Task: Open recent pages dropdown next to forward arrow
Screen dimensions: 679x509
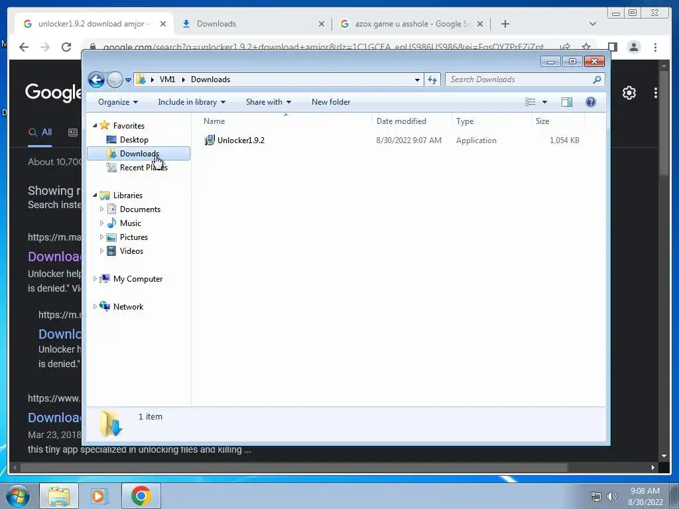Action: coord(128,80)
